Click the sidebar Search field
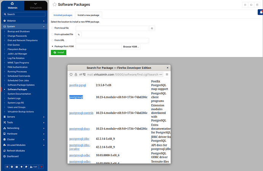Image resolution: width=263 pixels, height=171 pixels. [24, 14]
